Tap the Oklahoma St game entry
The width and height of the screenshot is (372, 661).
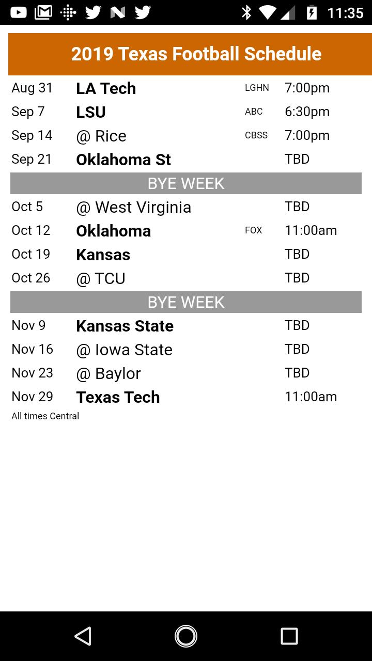point(186,160)
